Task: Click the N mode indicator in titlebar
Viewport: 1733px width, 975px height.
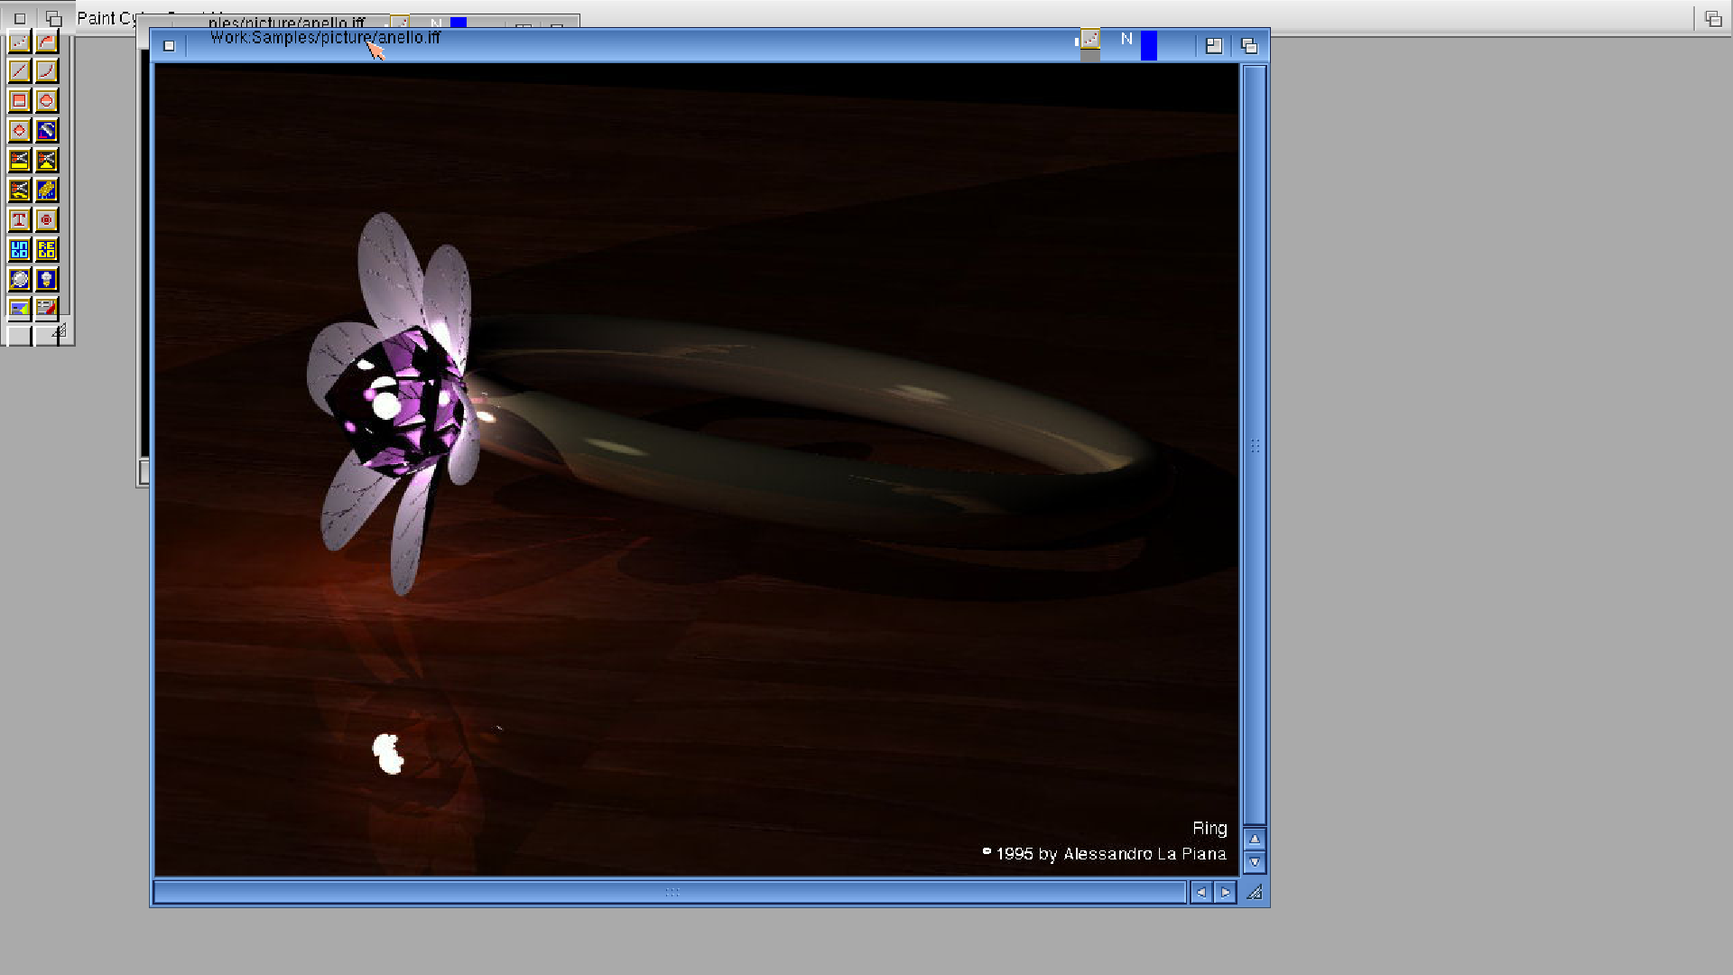Action: [1126, 39]
